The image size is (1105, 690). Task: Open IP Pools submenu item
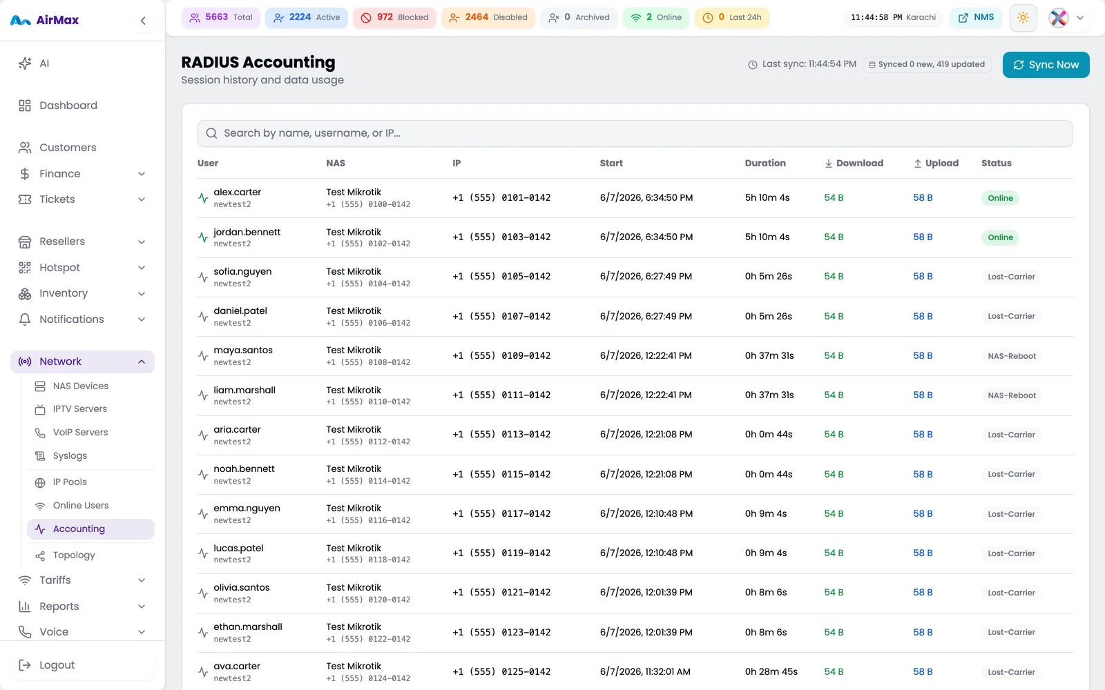pos(90,482)
